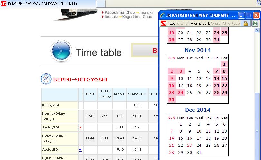
Task: Click December 31 in the calendar
Action: coord(199,152)
